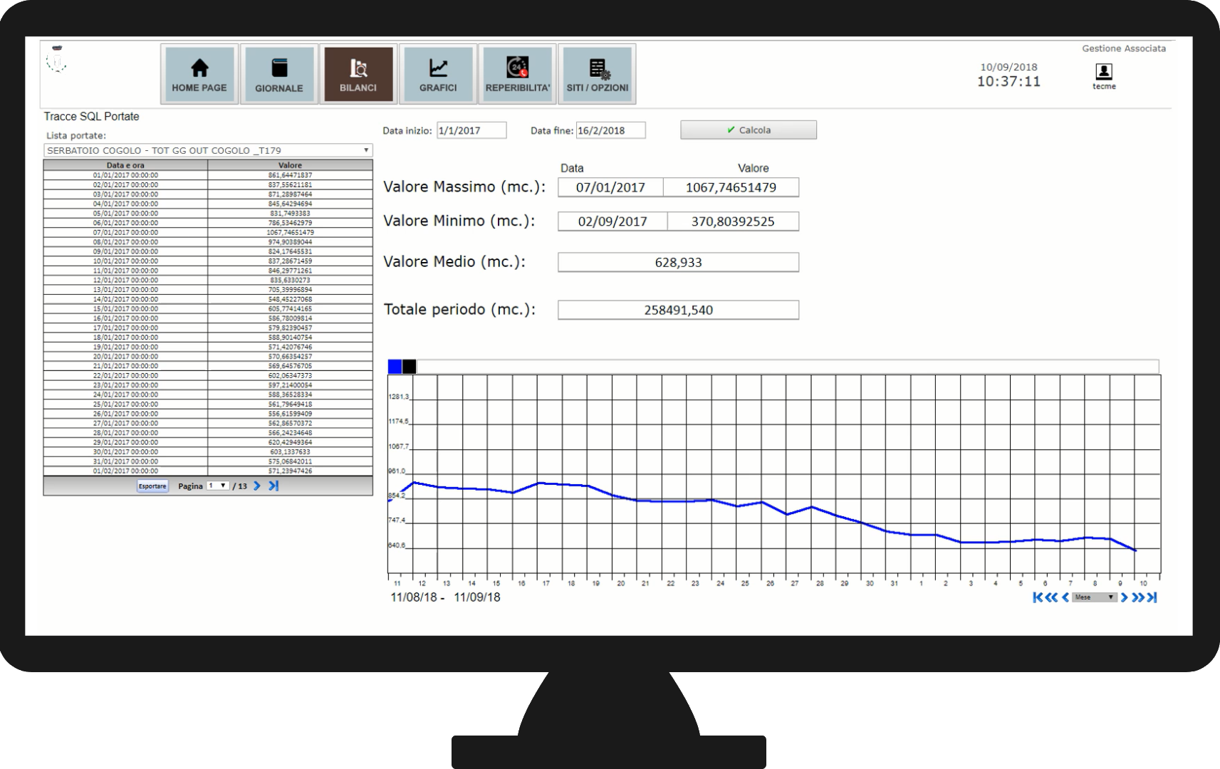Click the Totale periodo field 258491,540
Viewport: 1220px width, 769px height.
[678, 310]
